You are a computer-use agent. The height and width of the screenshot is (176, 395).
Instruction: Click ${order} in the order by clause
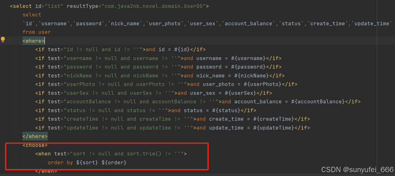coord(114,162)
